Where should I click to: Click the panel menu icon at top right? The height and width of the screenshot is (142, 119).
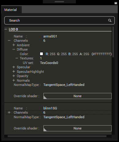click(x=116, y=3)
